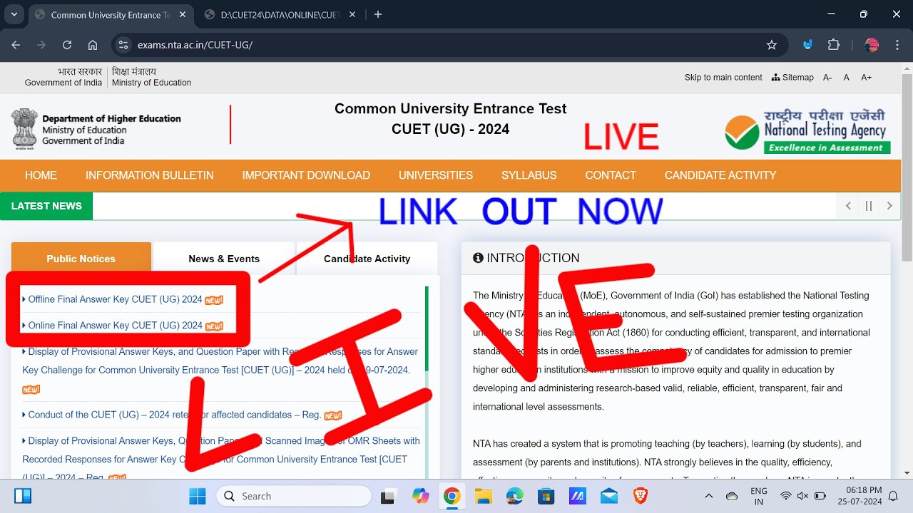Open Wi-Fi network tray icon
913x513 pixels.
click(786, 496)
